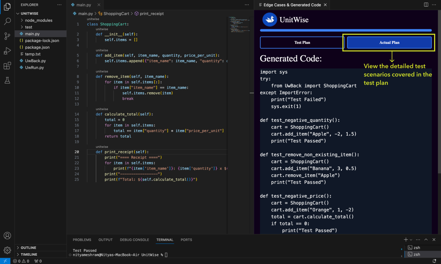Image resolution: width=441 pixels, height=264 pixels.
Task: Open the PROBLEMS panel tab
Action: click(82, 240)
